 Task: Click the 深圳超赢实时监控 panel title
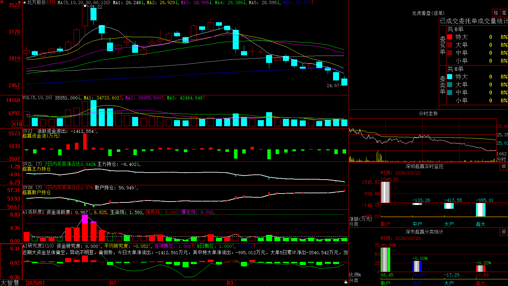point(424,166)
